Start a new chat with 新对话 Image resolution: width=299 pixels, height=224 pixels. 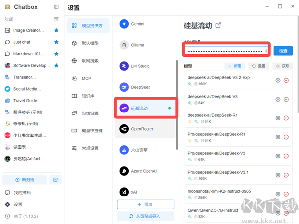(25, 180)
